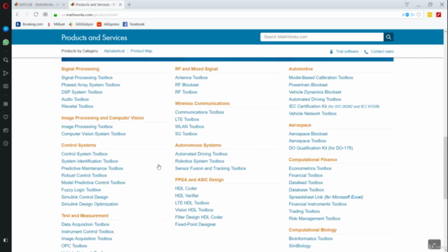Open the Product Map view
Viewport: 448px width, 252px height.
click(x=141, y=51)
